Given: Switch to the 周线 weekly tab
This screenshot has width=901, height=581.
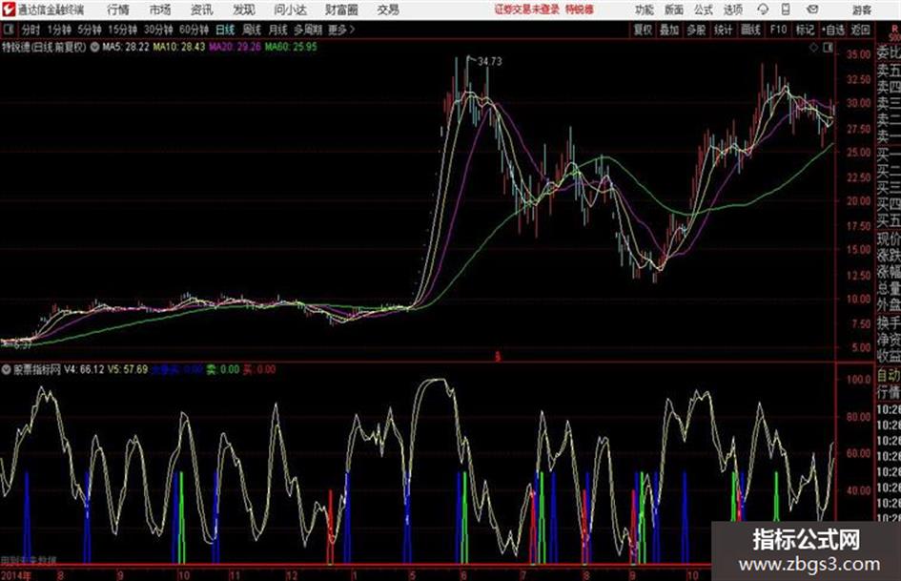Looking at the screenshot, I should (x=252, y=30).
